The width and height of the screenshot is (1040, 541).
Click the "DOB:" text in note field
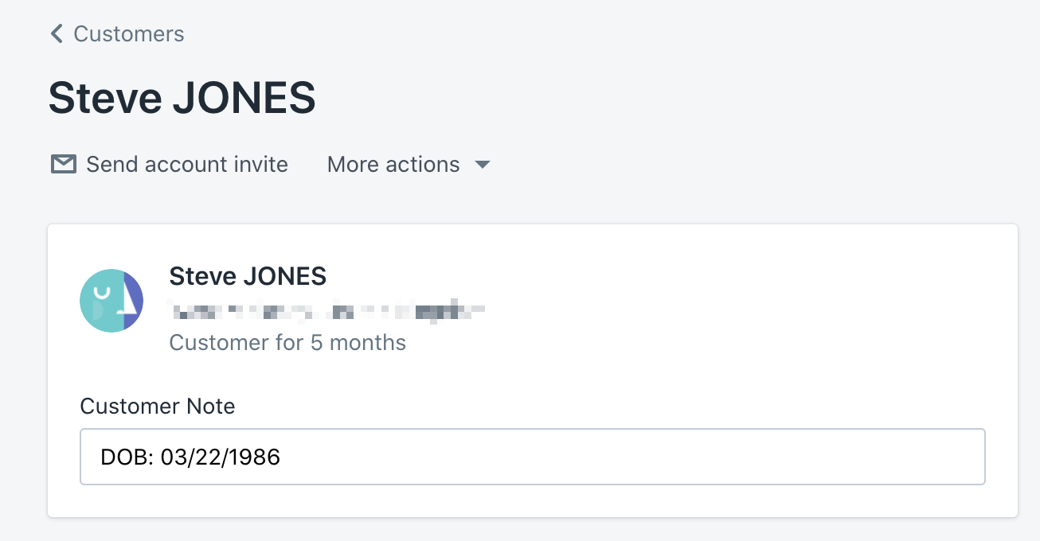(127, 457)
